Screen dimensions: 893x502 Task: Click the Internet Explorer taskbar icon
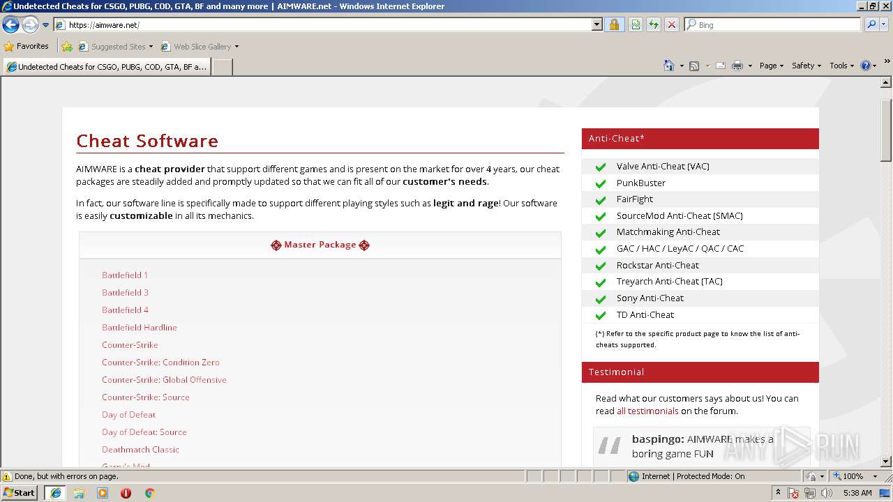[x=56, y=493]
